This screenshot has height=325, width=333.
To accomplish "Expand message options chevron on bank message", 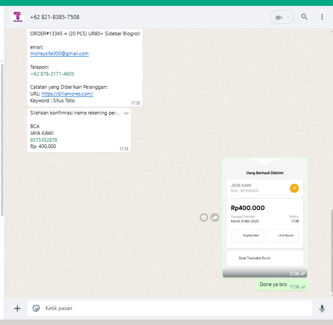I will (127, 113).
